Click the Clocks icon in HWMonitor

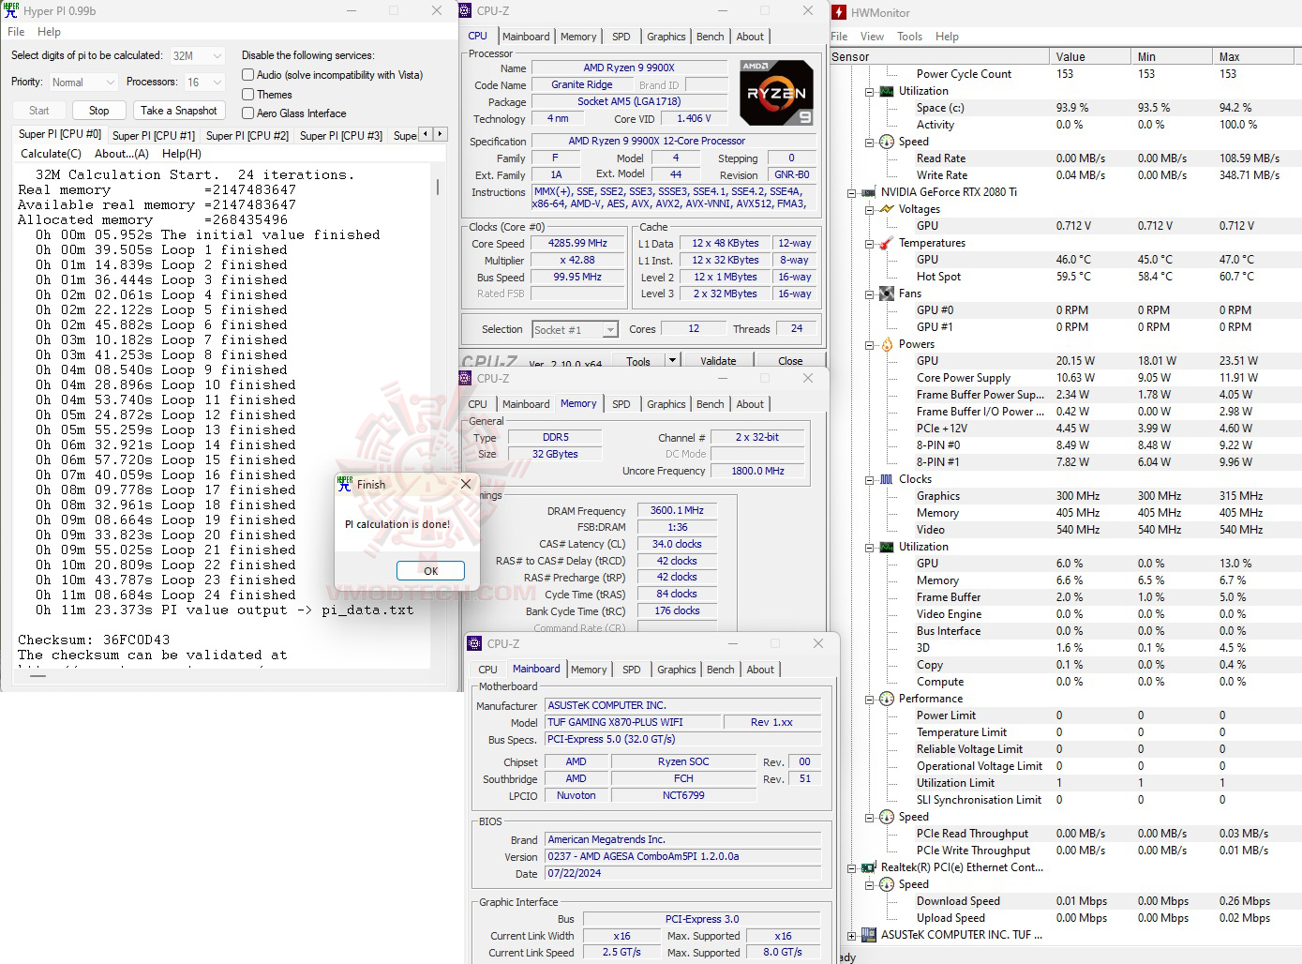point(886,478)
